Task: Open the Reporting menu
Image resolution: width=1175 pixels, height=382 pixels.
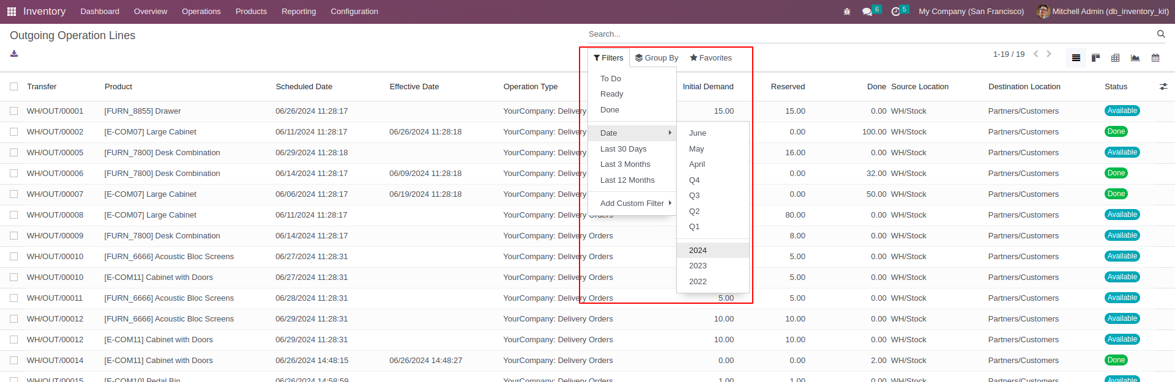Action: pyautogui.click(x=299, y=12)
